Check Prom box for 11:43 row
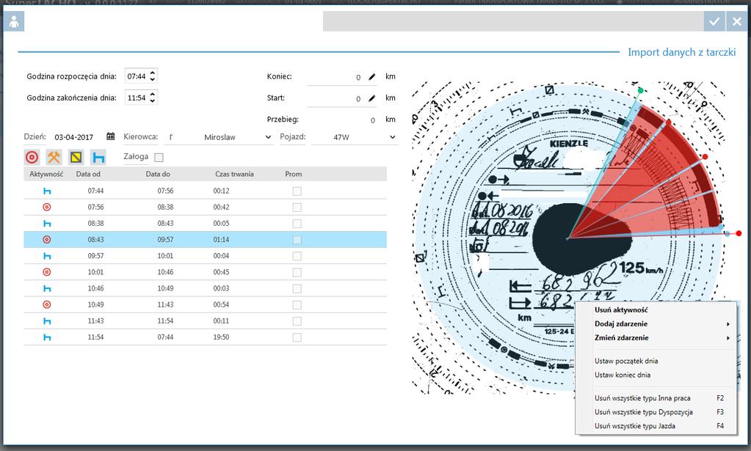The height and width of the screenshot is (451, 751). (x=297, y=321)
